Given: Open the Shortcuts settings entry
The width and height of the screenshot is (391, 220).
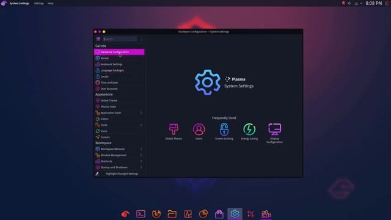Looking at the screenshot, I should coord(119,161).
